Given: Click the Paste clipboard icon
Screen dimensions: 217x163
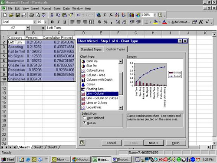Looking at the screenshot, I should point(64,15).
